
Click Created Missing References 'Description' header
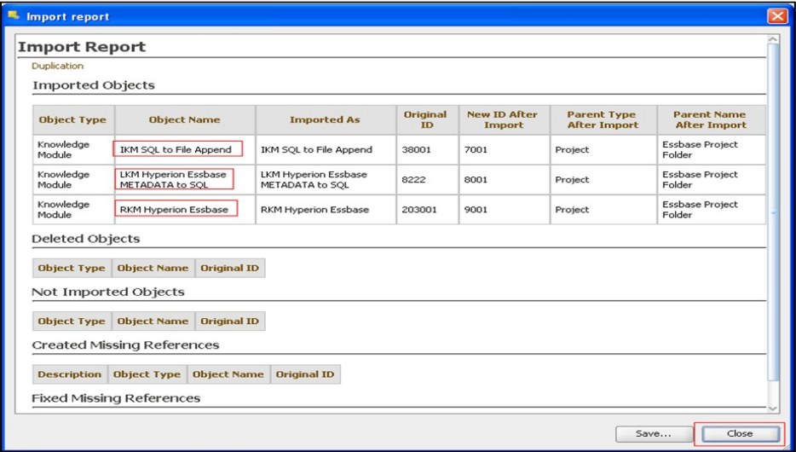[x=70, y=374]
